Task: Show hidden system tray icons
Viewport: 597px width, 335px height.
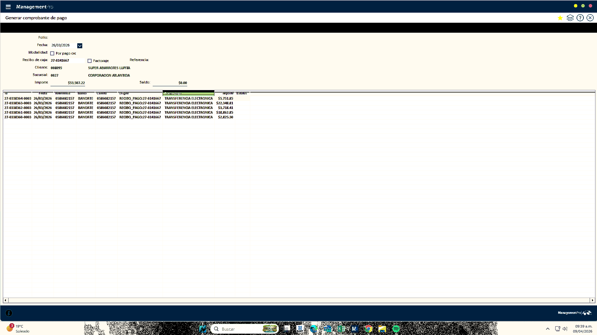Action: (x=547, y=329)
